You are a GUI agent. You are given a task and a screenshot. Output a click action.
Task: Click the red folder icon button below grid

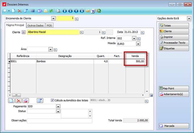(26, 101)
